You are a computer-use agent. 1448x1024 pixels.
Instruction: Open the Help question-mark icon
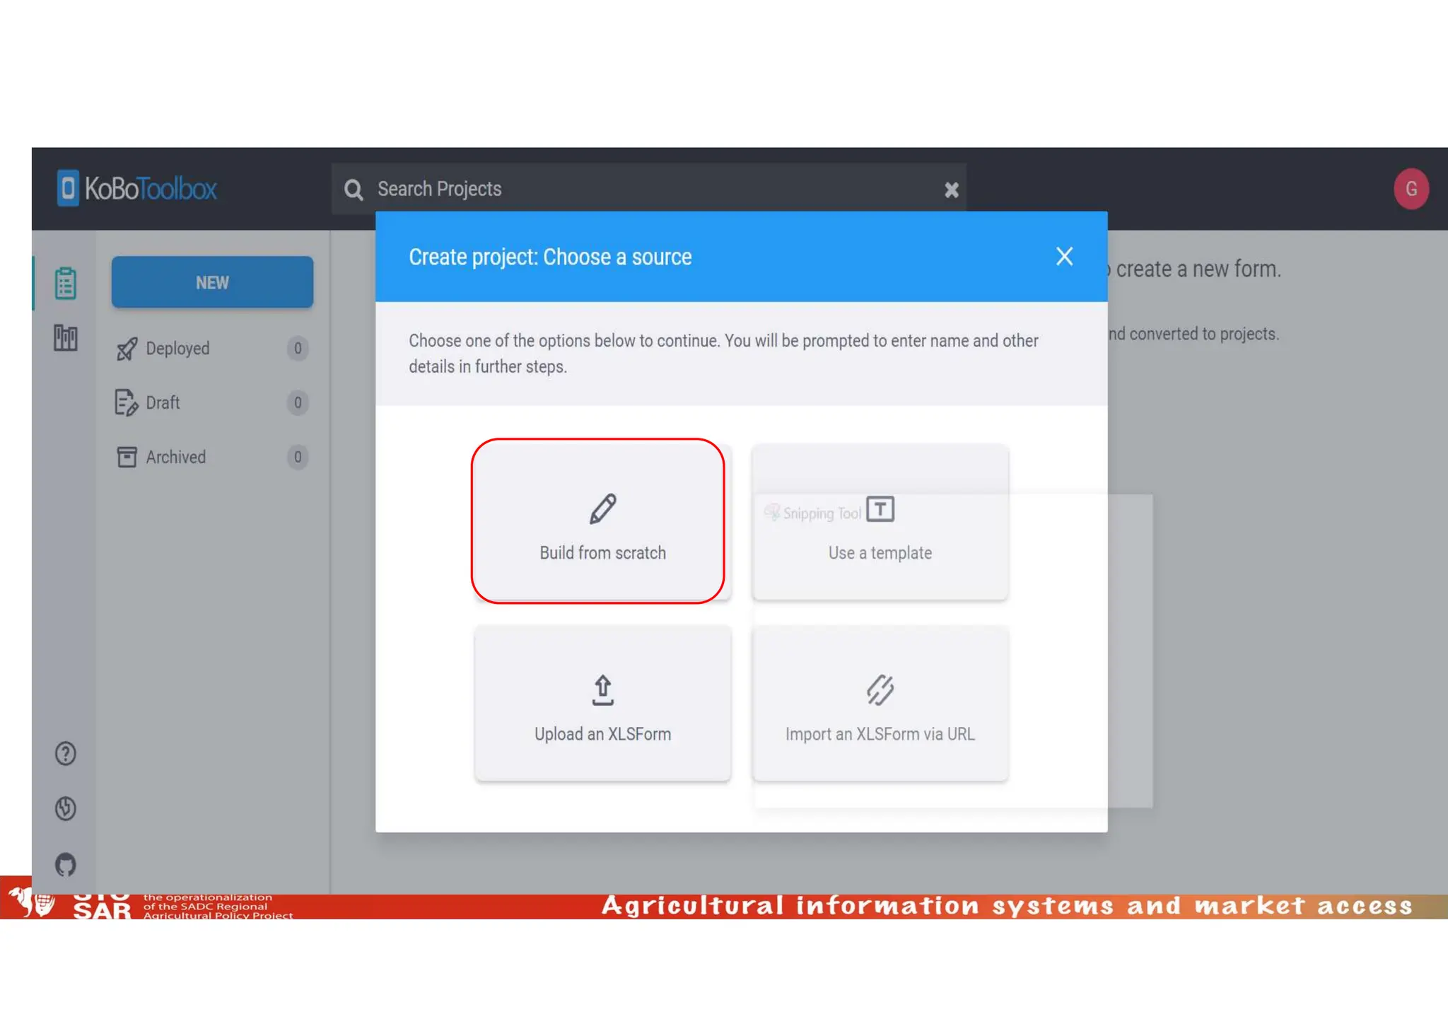[66, 754]
